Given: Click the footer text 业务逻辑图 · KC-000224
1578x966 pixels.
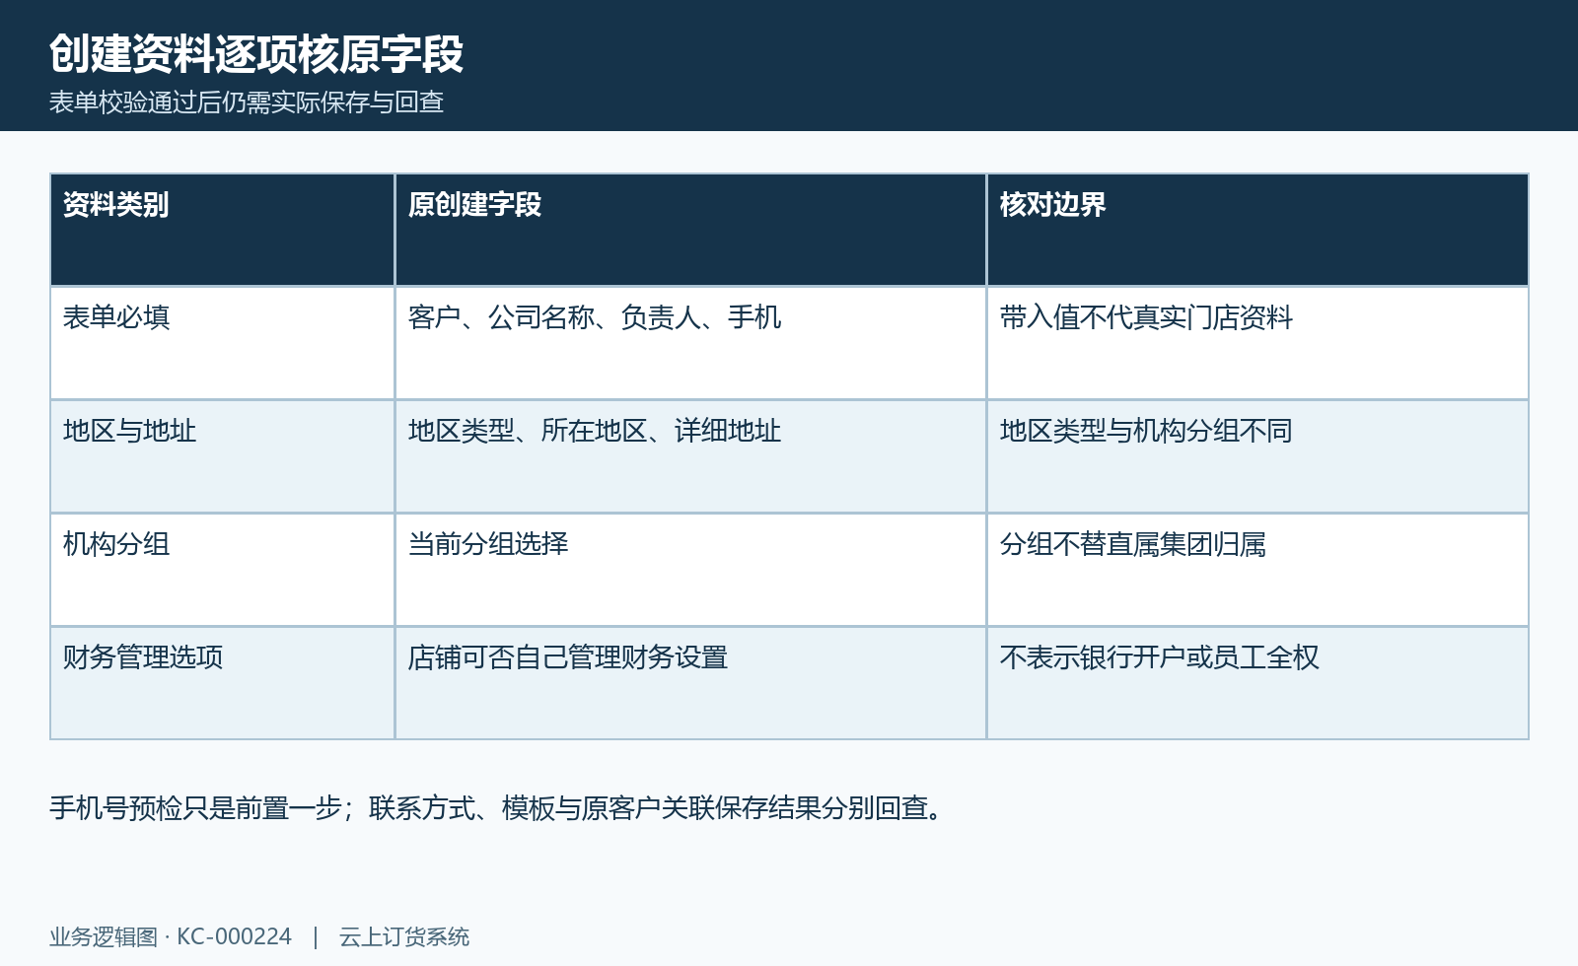Looking at the screenshot, I should [x=171, y=936].
